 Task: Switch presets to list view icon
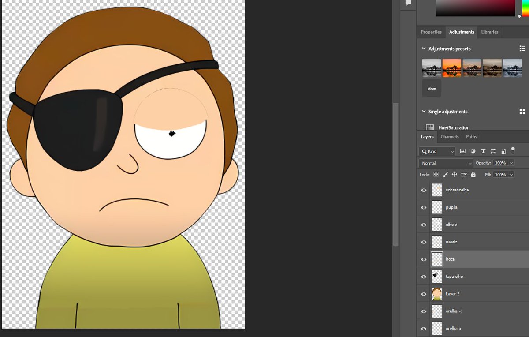point(522,49)
